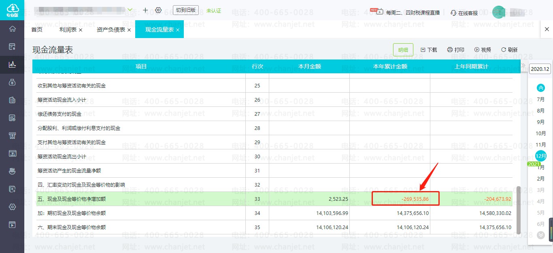Click the 下载 download button
The height and width of the screenshot is (253, 553).
click(429, 50)
